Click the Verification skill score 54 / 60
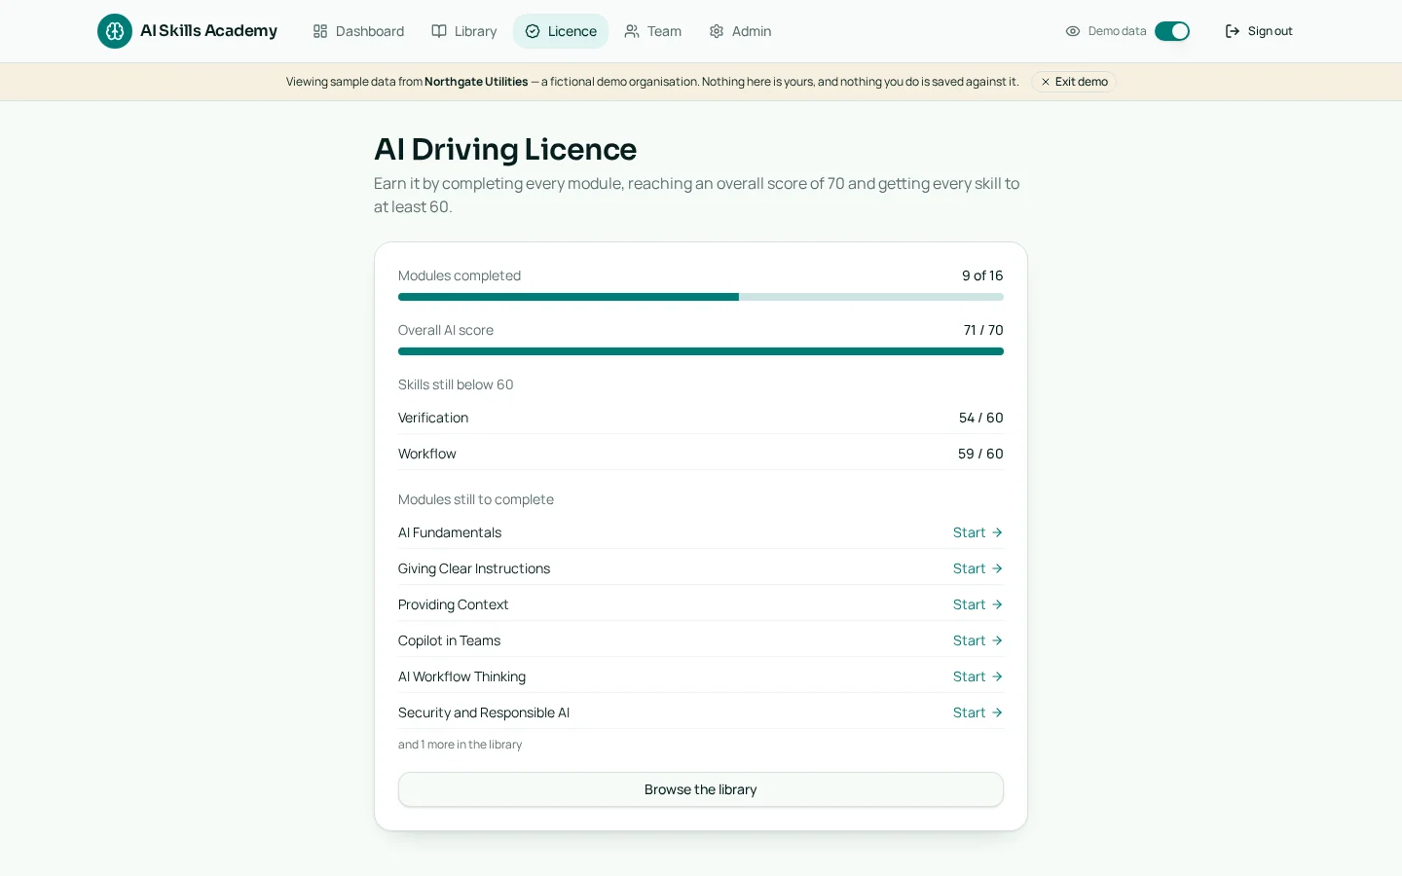 click(x=980, y=418)
